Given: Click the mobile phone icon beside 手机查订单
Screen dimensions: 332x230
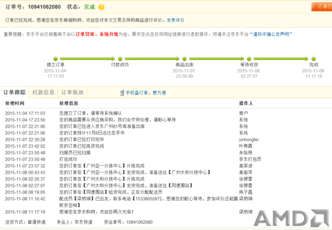Looking at the screenshot, I should tap(122, 93).
